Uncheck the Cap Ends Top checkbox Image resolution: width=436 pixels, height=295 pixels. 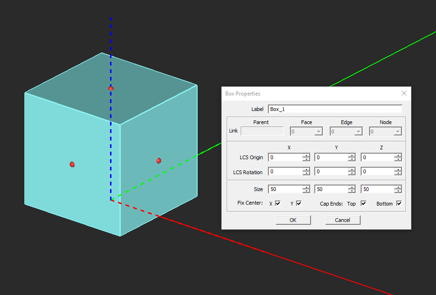[363, 204]
